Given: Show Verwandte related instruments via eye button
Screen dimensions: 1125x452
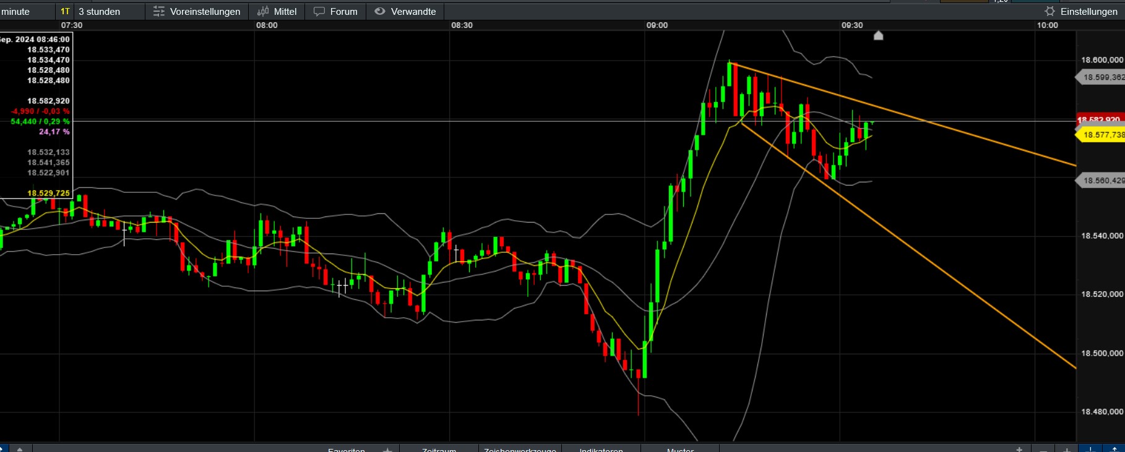Looking at the screenshot, I should [405, 12].
